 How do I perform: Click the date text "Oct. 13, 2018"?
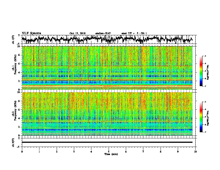[77, 33]
